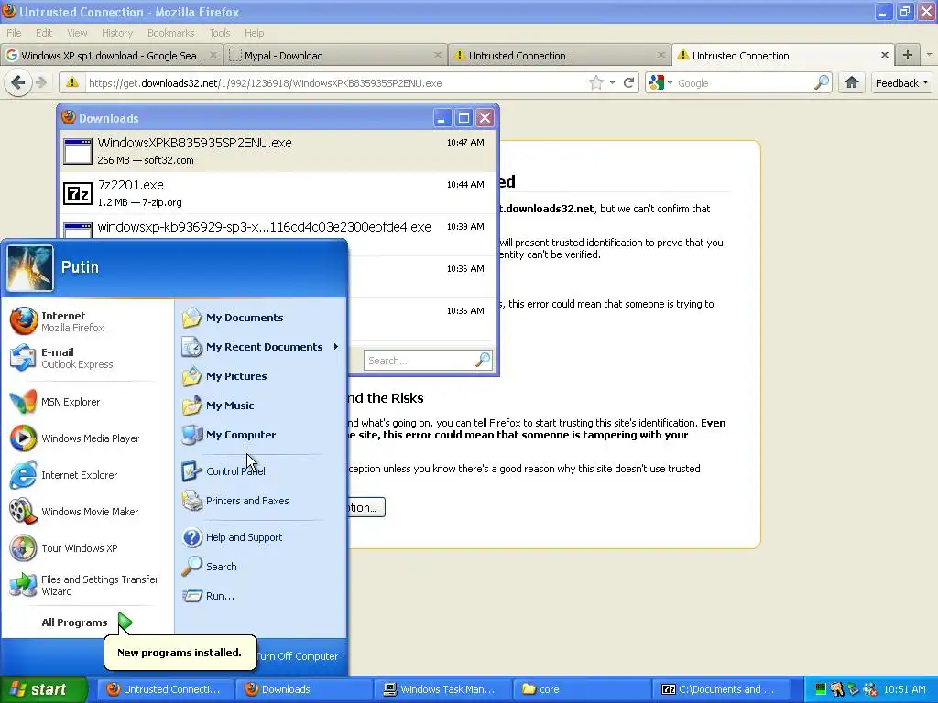Select WindowsXPKB835935SP2ENU.exe download entry

coord(278,151)
